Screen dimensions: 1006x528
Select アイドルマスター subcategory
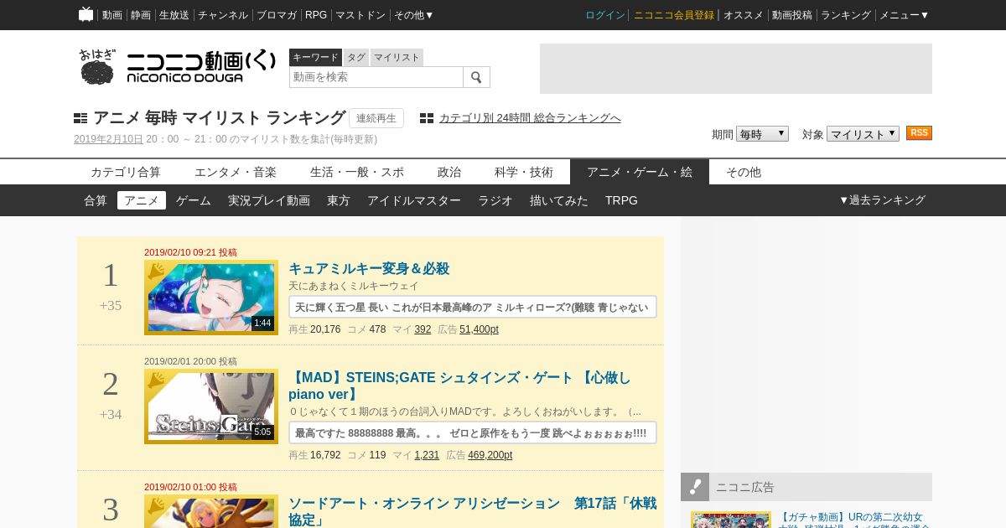coord(414,200)
